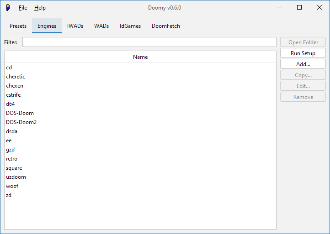Image resolution: width=330 pixels, height=234 pixels.
Task: Click the Add... button
Action: pos(303,64)
